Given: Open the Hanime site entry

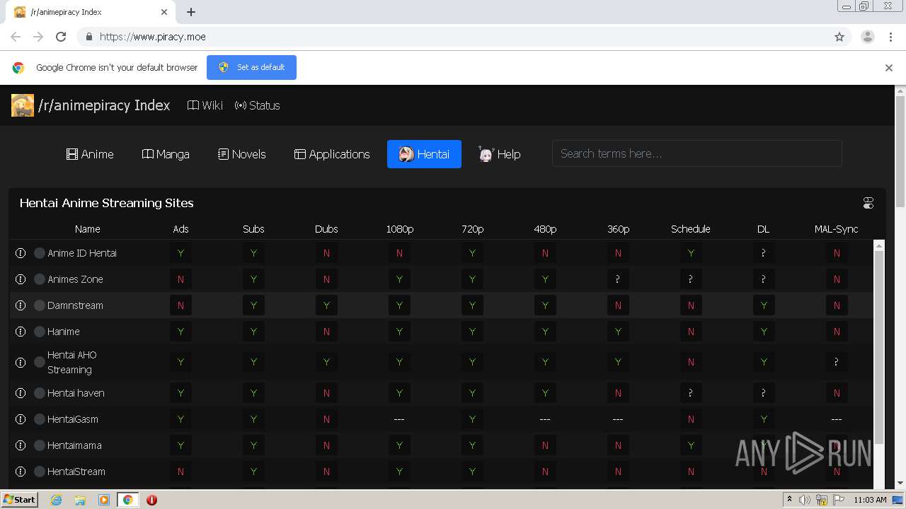Looking at the screenshot, I should (x=64, y=332).
